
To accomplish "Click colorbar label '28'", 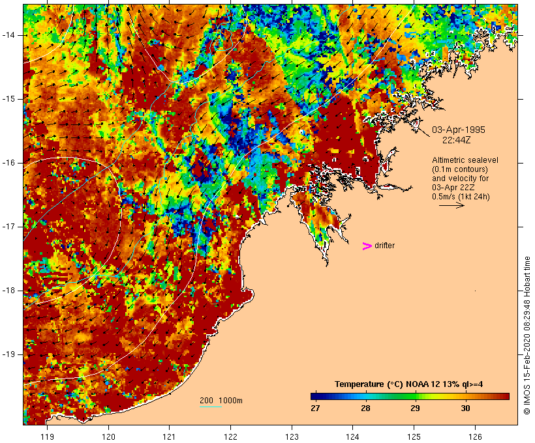I will [365, 408].
